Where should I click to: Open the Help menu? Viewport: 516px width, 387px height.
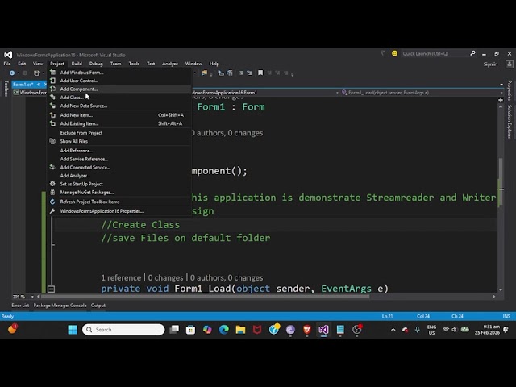[x=214, y=64]
